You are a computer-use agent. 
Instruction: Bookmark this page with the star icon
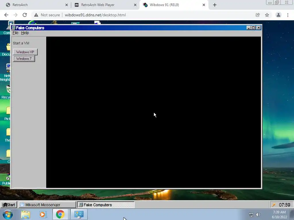click(x=267, y=15)
